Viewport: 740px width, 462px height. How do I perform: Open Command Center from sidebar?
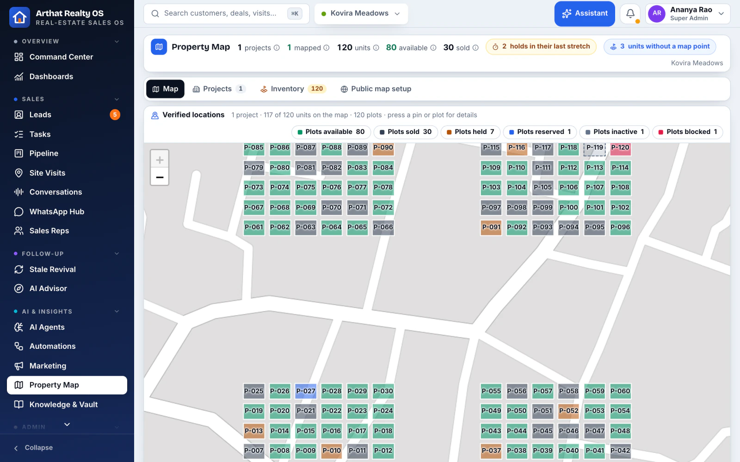point(67,57)
